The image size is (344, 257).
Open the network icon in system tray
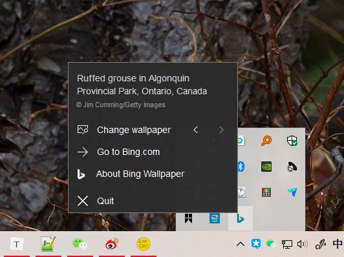click(x=287, y=244)
